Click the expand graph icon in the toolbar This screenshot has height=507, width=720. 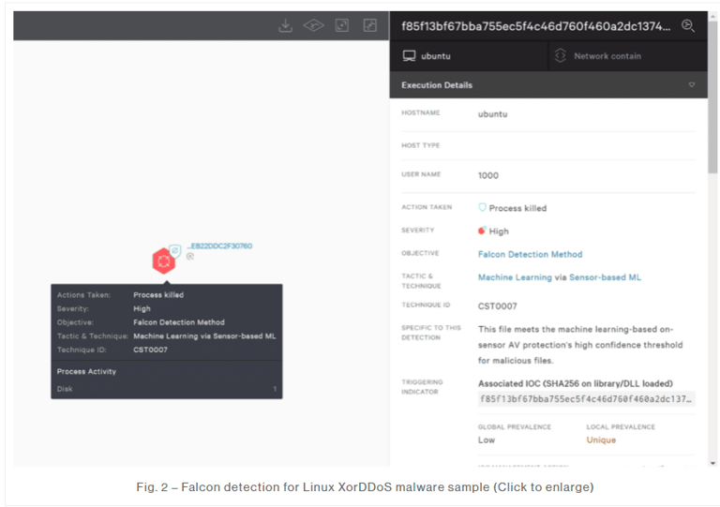370,25
